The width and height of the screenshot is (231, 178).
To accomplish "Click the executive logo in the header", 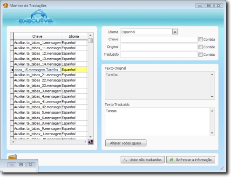I will tap(36, 16).
